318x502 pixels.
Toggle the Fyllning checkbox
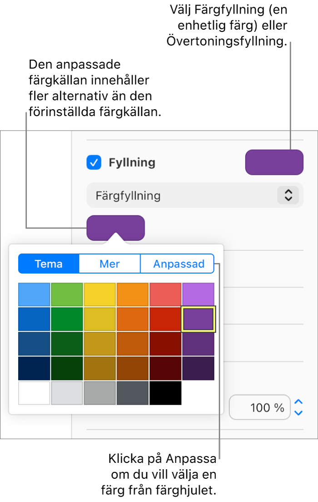[94, 162]
